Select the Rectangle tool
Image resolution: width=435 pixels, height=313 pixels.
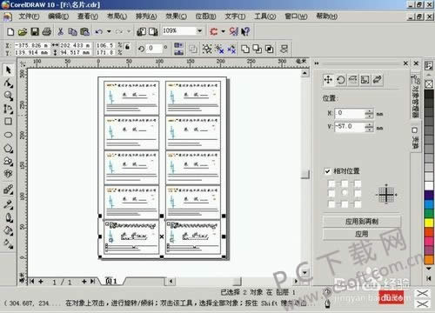pyautogui.click(x=8, y=122)
